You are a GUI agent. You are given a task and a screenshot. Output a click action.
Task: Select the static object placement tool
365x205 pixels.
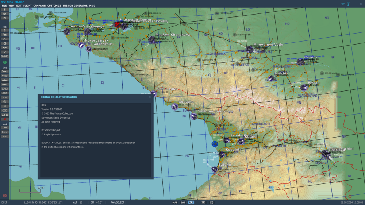pos(4,89)
